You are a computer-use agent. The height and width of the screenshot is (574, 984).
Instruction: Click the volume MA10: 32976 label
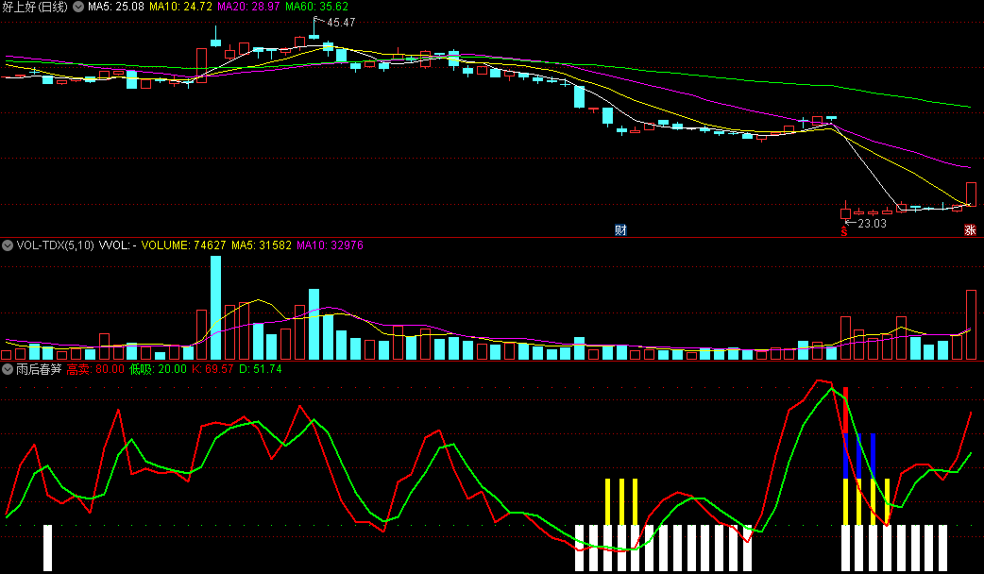click(330, 245)
